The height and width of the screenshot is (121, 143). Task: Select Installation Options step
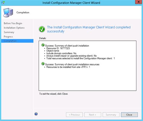14,28
